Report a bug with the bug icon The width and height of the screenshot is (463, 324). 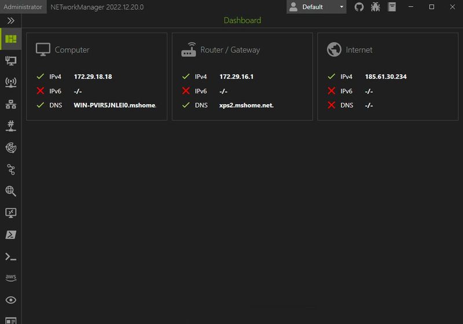pos(375,7)
